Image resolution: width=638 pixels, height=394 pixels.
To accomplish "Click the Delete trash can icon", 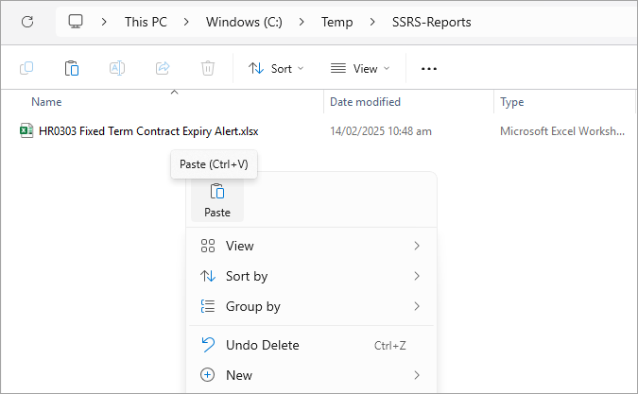I will (x=208, y=68).
